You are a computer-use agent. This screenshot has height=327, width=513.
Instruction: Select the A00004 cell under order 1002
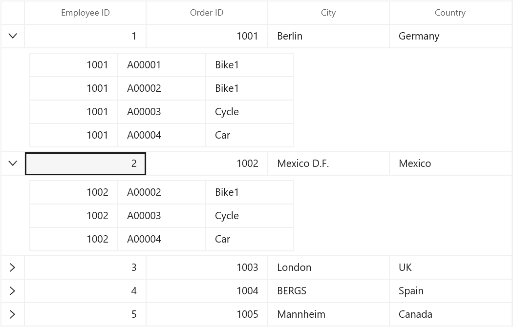162,239
